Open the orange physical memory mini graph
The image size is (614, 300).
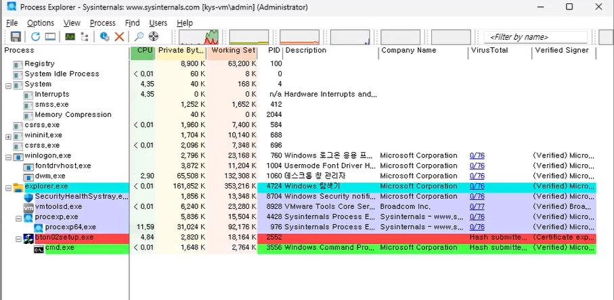click(300, 37)
